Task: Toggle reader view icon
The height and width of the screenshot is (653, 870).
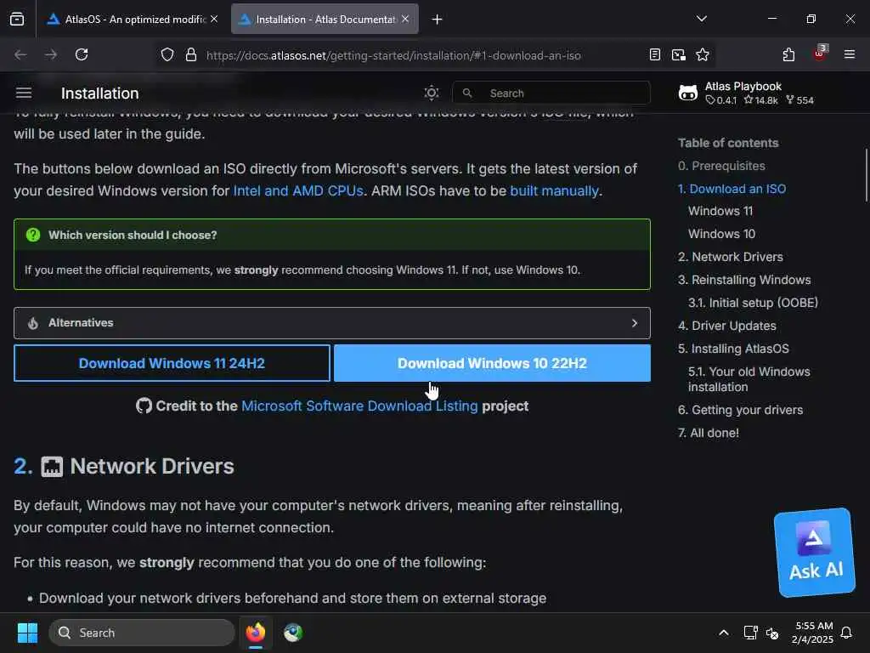Action: tap(655, 54)
